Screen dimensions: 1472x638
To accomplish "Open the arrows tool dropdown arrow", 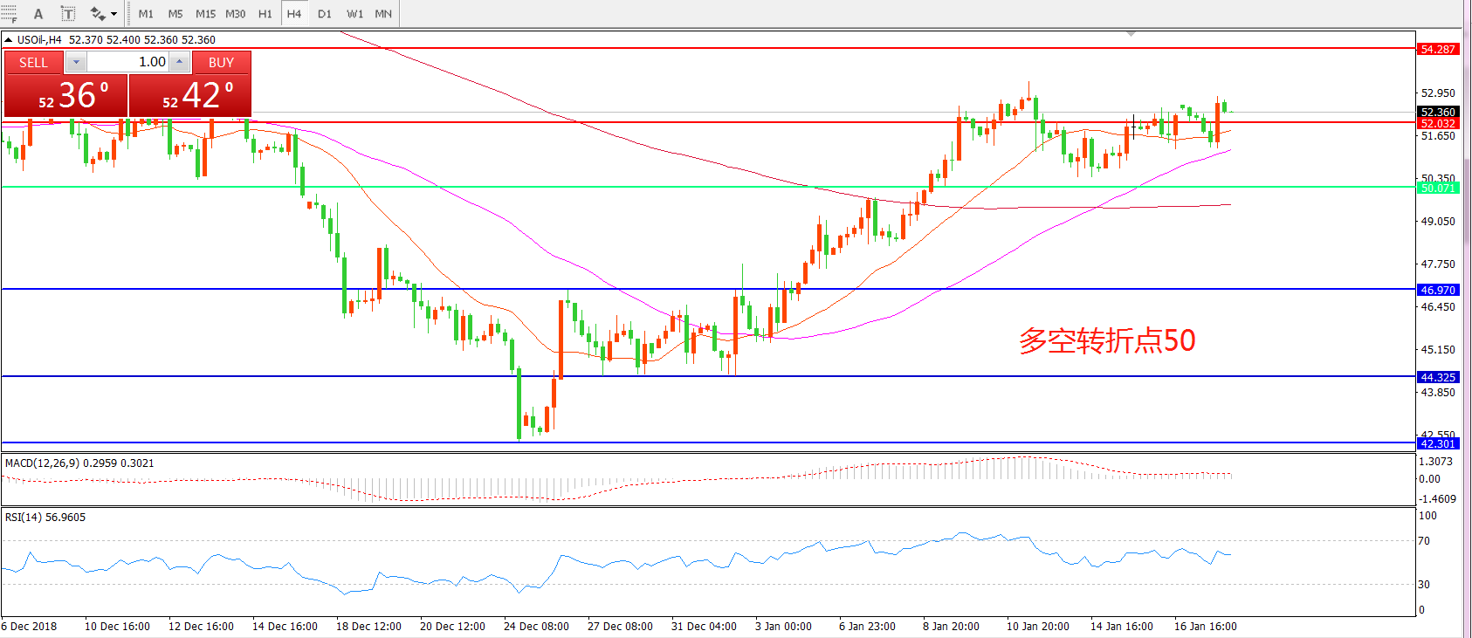I will [x=113, y=14].
